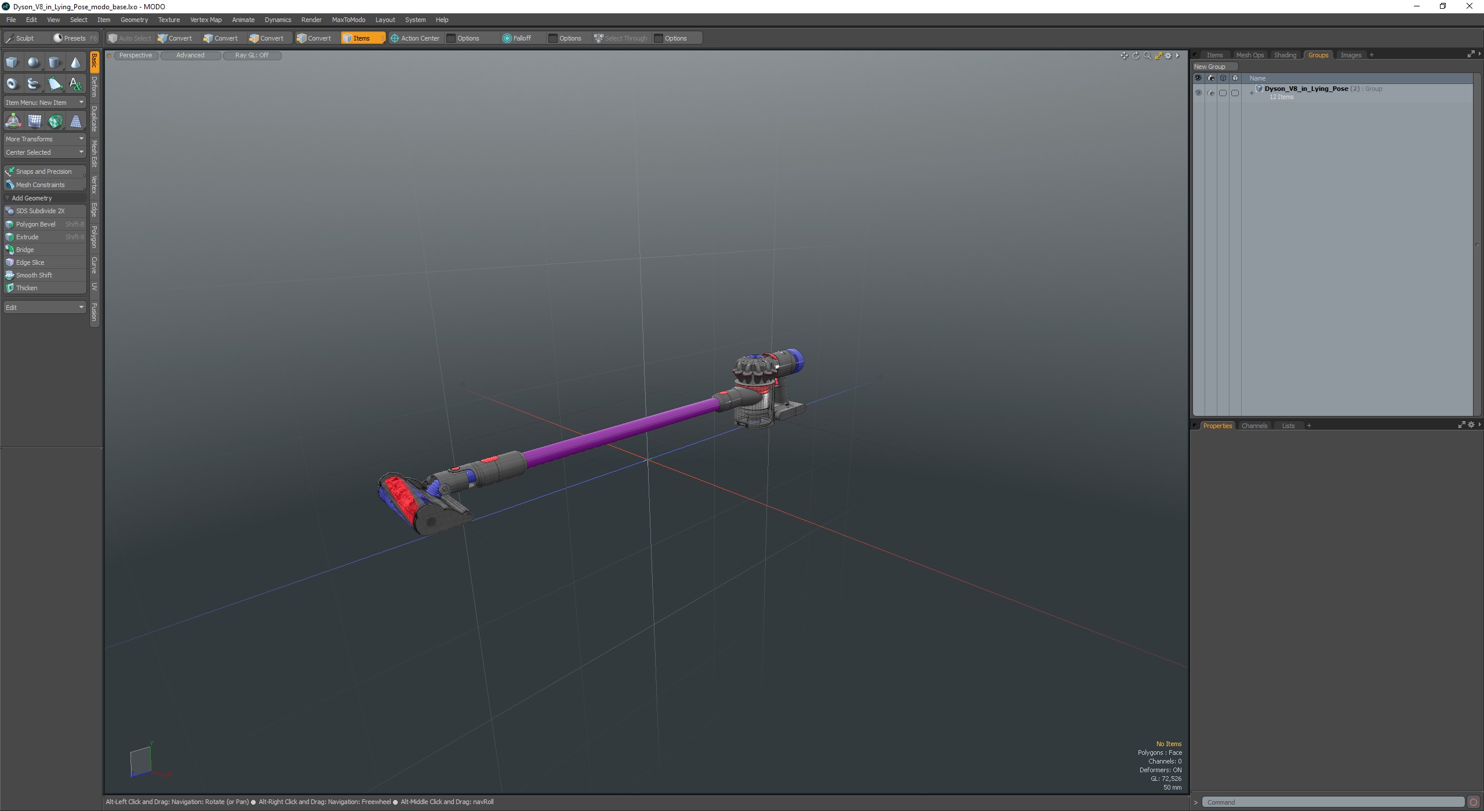Click the Action Center button
This screenshot has width=1484, height=811.
point(415,38)
